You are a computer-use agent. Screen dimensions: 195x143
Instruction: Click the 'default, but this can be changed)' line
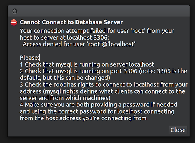click(x=65, y=78)
